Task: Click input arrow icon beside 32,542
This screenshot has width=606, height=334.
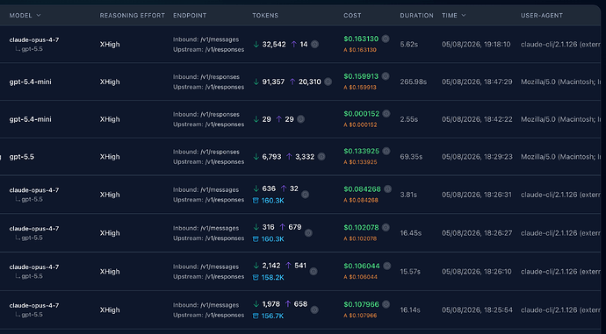Action: click(256, 45)
